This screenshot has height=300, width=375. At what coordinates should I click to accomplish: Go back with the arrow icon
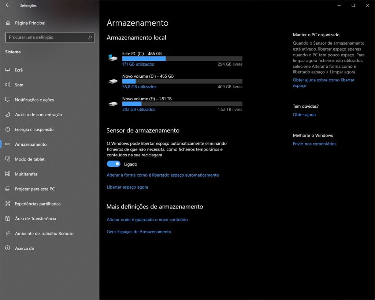coord(8,5)
